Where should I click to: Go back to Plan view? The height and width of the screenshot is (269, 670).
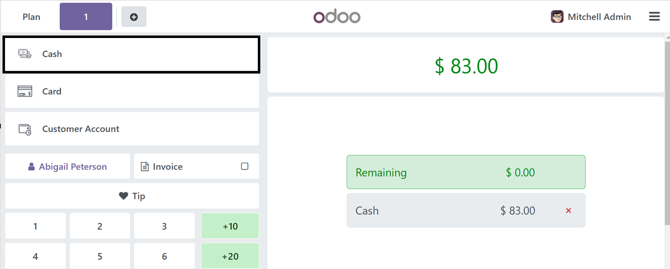(31, 17)
